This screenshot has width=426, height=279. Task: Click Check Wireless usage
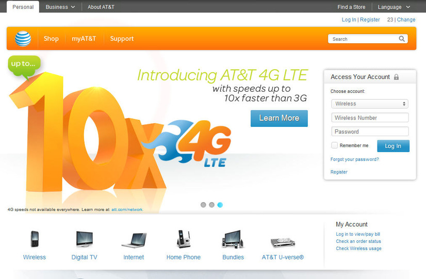click(x=358, y=248)
